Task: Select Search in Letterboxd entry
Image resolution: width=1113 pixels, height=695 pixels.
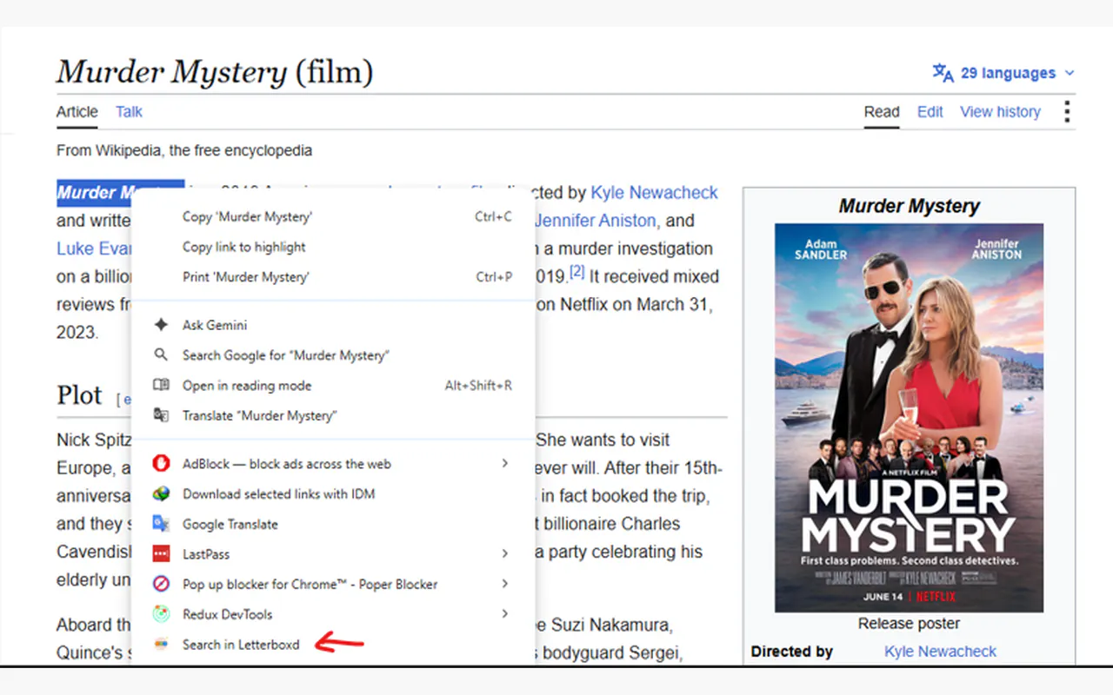Action: [x=333, y=645]
